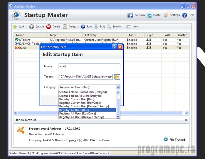Click the Startup Items: 3 status text
205x159 pixels.
[19, 153]
